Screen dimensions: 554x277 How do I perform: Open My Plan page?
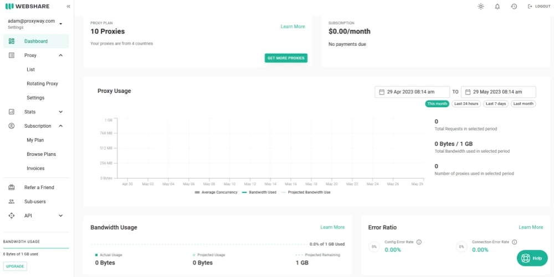tap(35, 140)
